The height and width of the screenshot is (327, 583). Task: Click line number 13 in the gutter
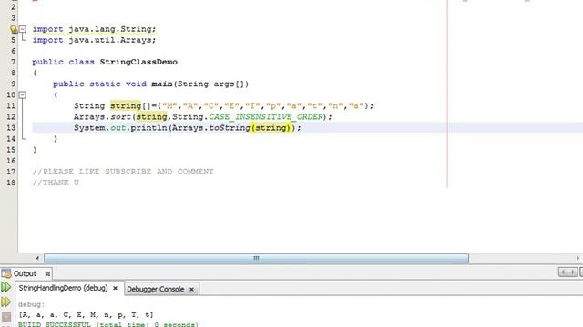click(11, 128)
